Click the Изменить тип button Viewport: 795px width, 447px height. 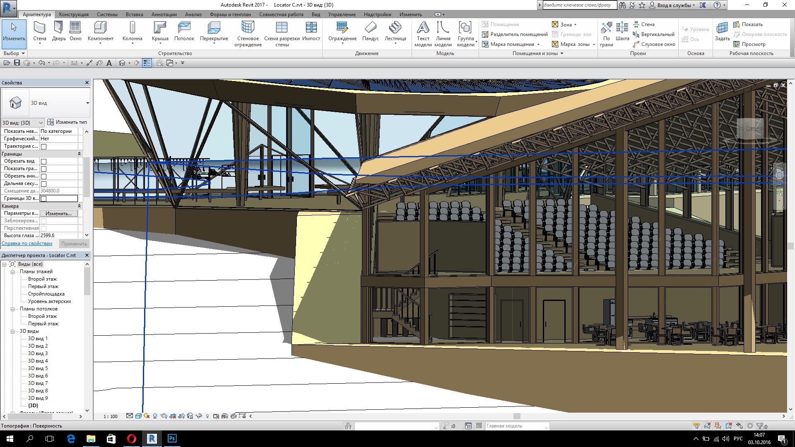point(67,122)
